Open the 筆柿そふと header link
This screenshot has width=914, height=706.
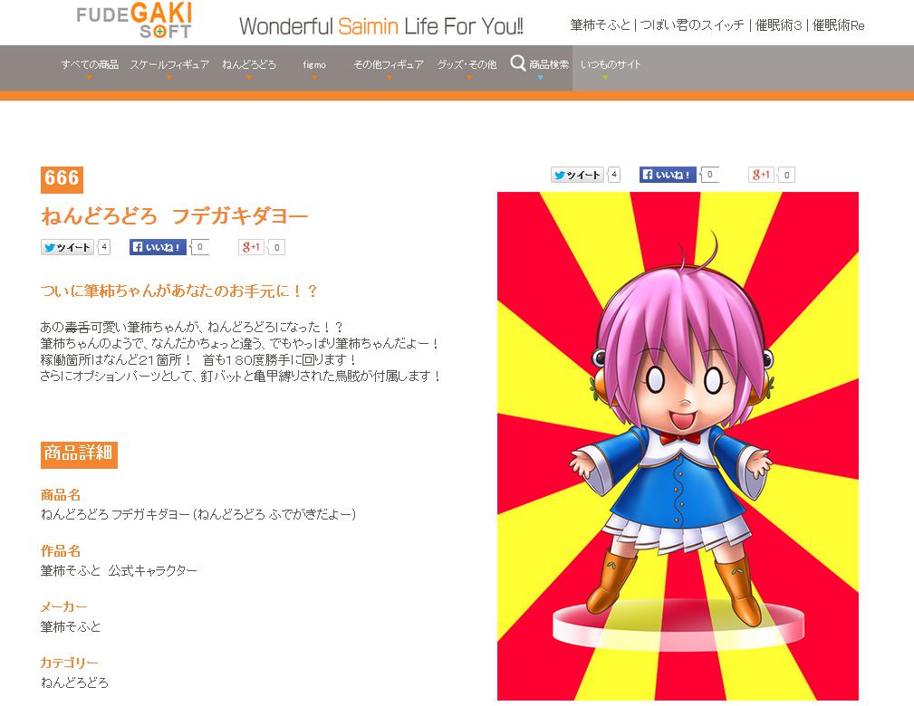(600, 25)
